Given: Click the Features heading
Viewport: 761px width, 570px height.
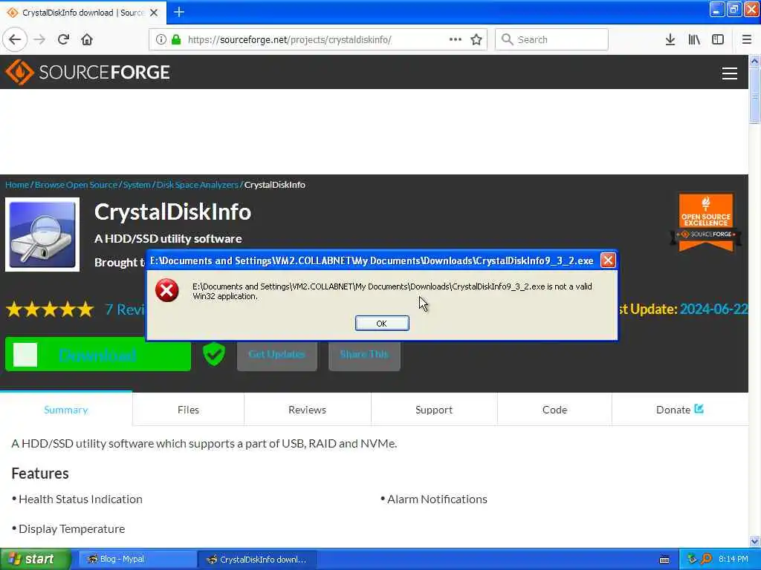Looking at the screenshot, I should (x=40, y=473).
